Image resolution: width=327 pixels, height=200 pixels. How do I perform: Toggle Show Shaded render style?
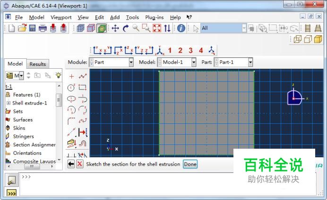[318, 39]
